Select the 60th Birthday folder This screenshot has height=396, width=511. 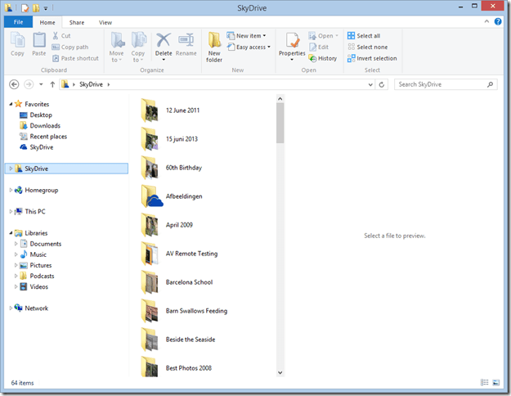click(x=172, y=168)
